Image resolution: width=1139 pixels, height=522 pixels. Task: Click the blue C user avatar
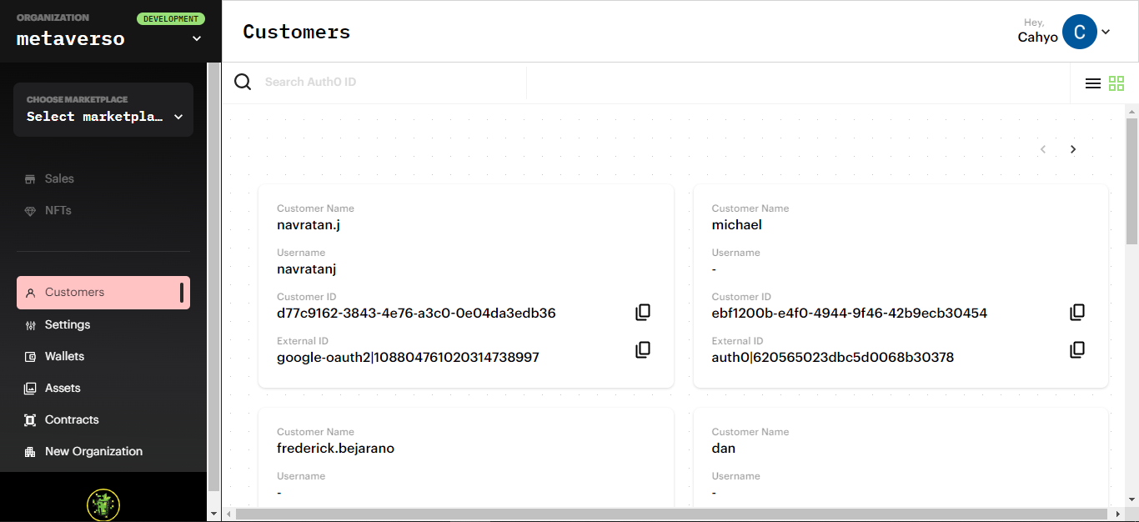[x=1079, y=32]
